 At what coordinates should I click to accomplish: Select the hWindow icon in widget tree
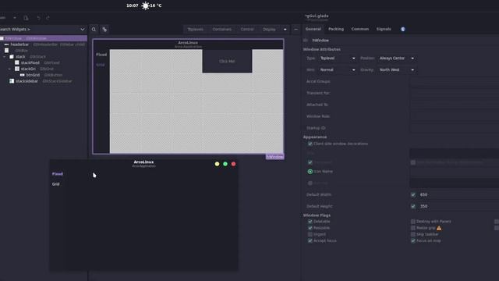point(2,38)
